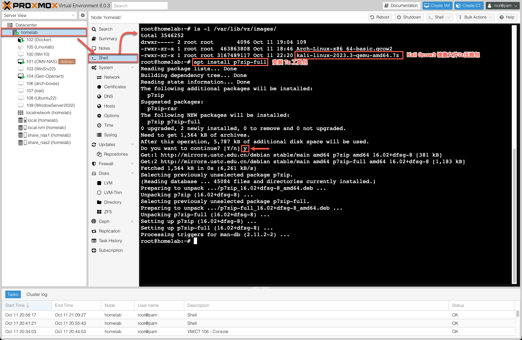Click the Network arrows icon

click(99, 77)
